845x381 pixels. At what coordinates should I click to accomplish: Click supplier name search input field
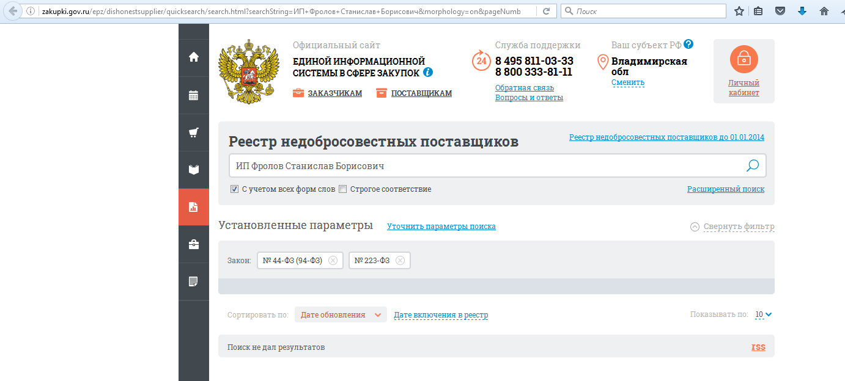tap(486, 166)
